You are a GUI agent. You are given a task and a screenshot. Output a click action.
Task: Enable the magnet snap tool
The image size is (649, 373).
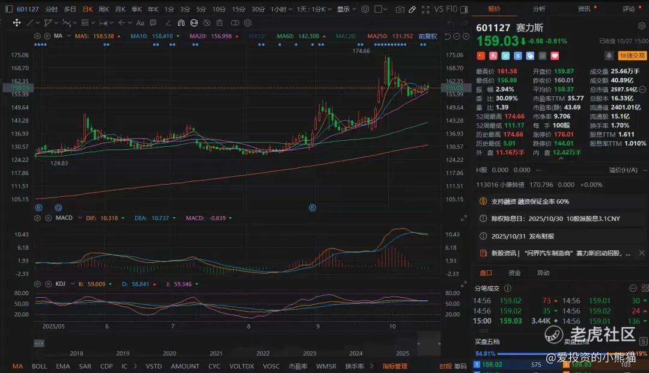(x=181, y=23)
